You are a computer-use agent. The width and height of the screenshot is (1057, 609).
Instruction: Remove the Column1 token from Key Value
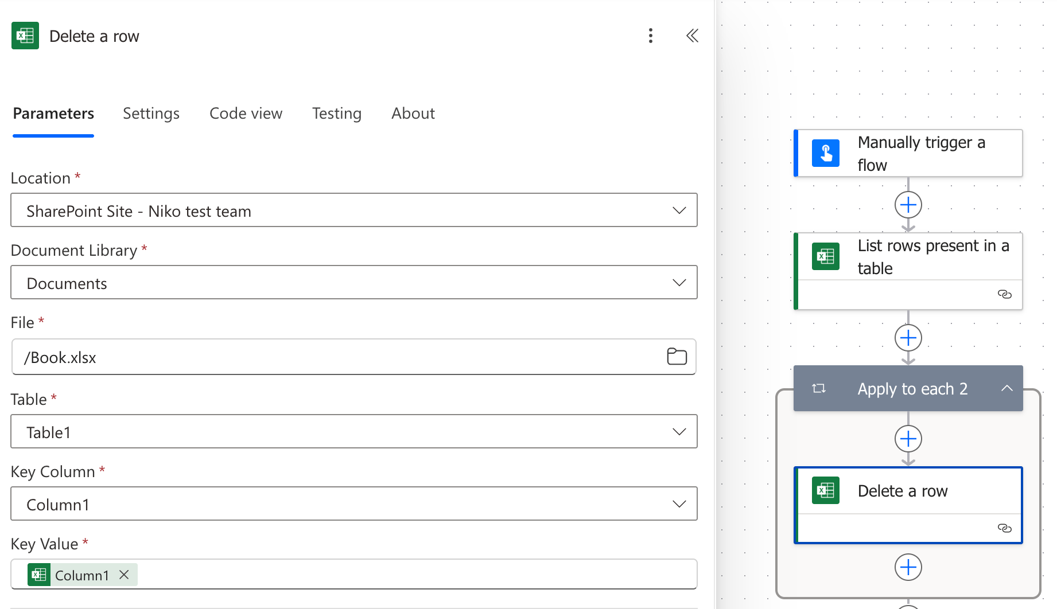(x=124, y=575)
